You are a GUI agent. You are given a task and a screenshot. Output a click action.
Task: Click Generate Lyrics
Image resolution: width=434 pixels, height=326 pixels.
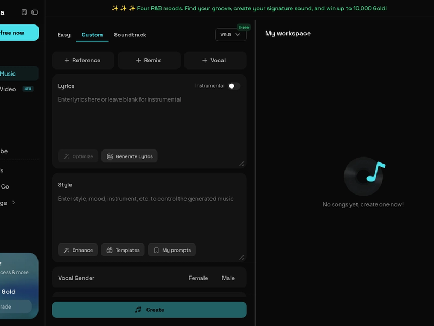pyautogui.click(x=130, y=156)
